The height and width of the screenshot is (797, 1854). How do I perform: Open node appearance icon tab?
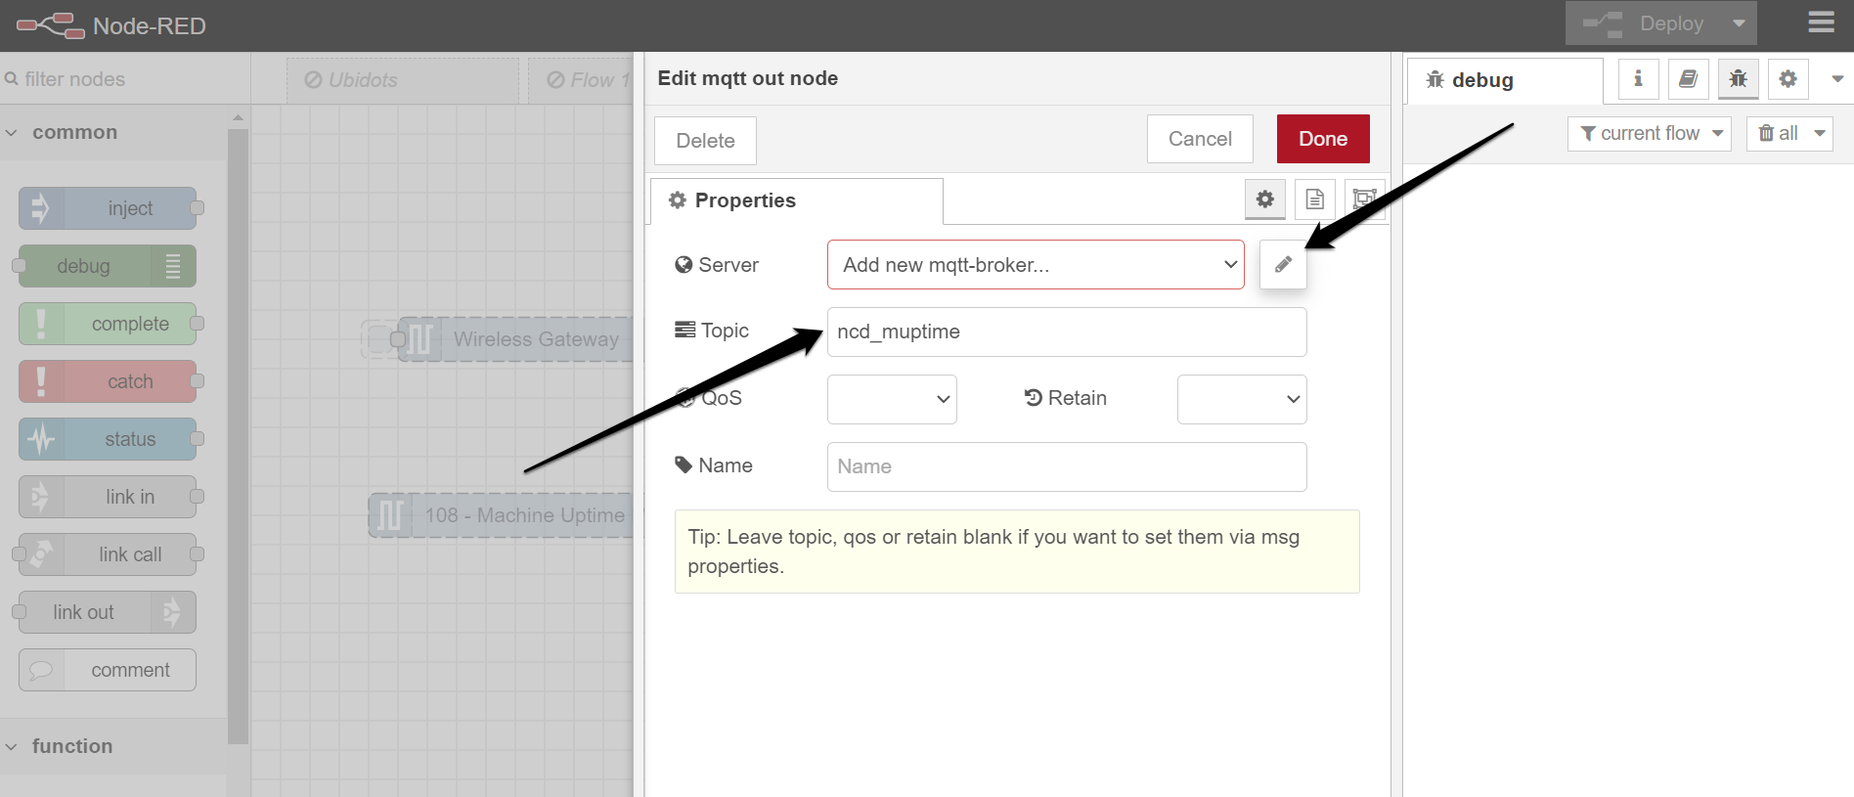pyautogui.click(x=1363, y=199)
